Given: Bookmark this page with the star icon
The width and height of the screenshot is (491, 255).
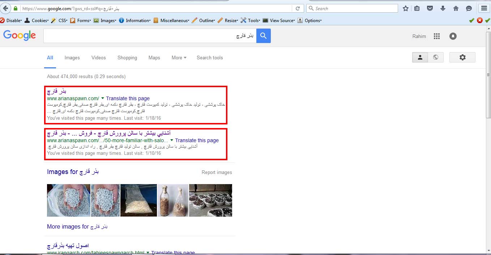Looking at the screenshot, I should point(406,8).
